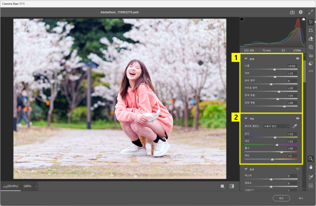Click the saturation value field +5

tap(292, 156)
